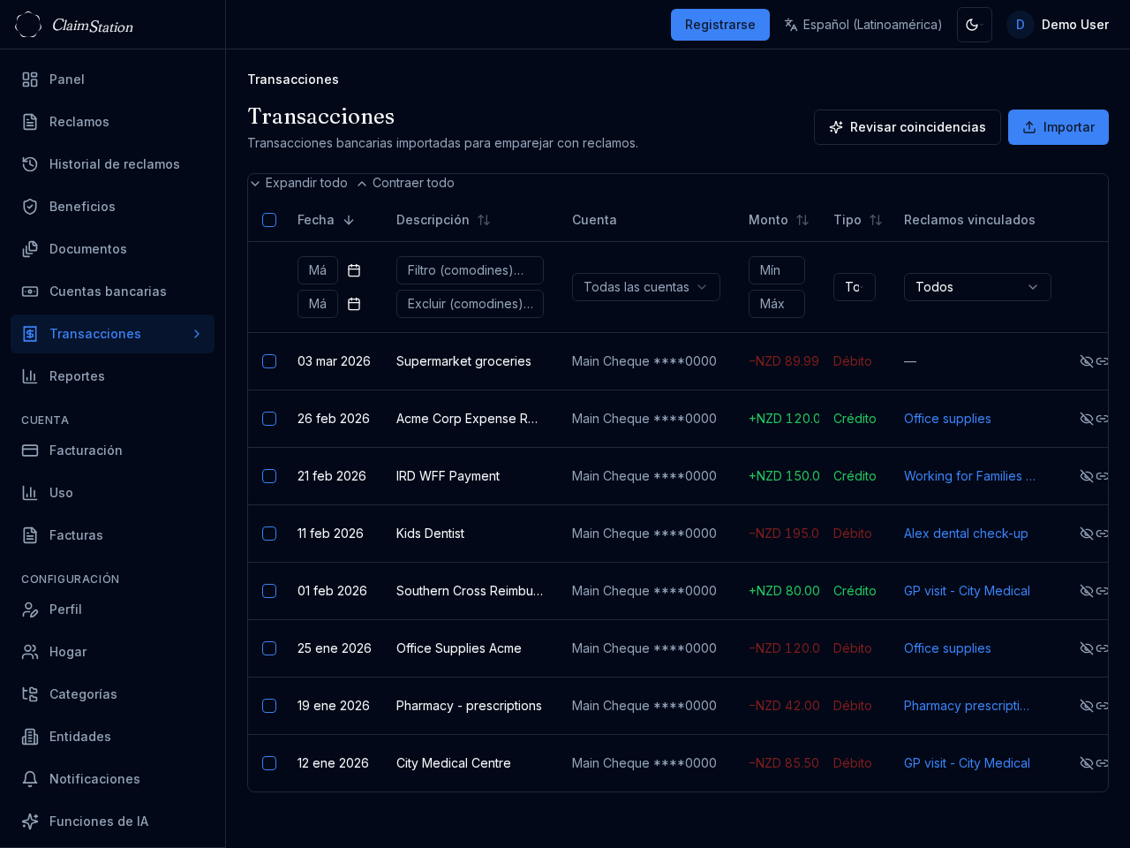Viewport: 1130px width, 848px height.
Task: Open the Alex dental check-up claim link
Action: [x=966, y=534]
